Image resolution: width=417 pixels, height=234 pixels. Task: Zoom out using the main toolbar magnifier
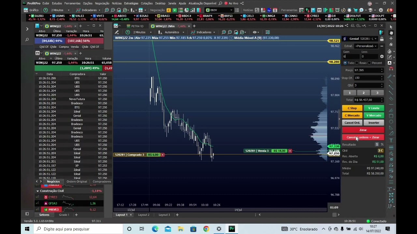(113, 10)
